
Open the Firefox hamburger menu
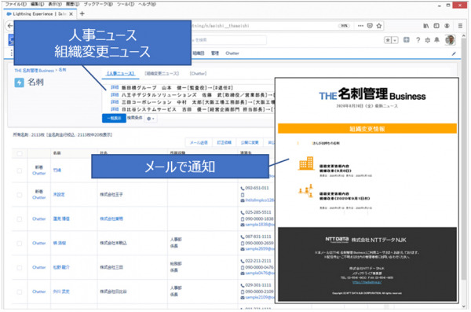point(460,26)
